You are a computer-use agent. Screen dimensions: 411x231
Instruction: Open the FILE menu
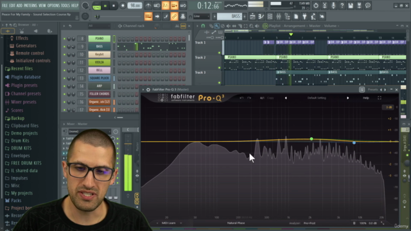(4, 6)
